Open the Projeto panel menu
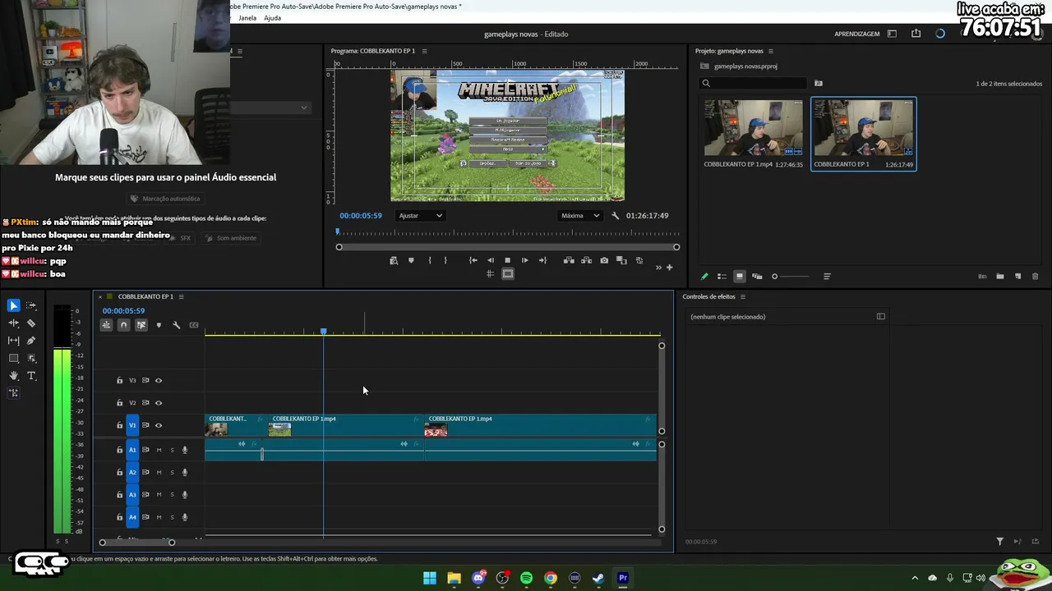 point(771,51)
